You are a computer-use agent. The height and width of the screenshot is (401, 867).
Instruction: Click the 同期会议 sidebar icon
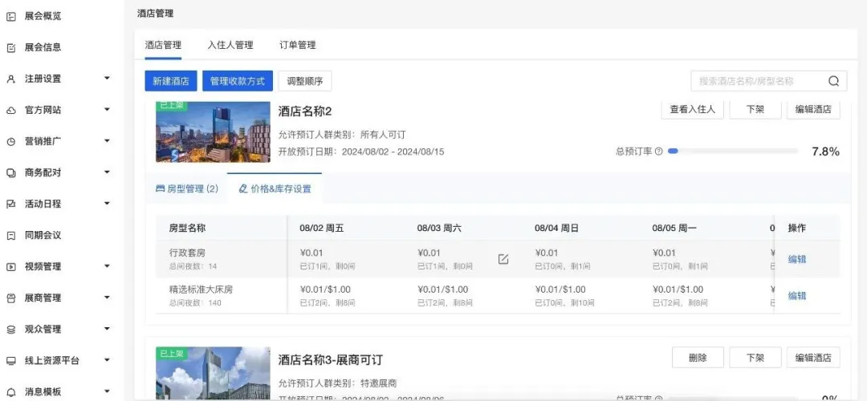[11, 235]
